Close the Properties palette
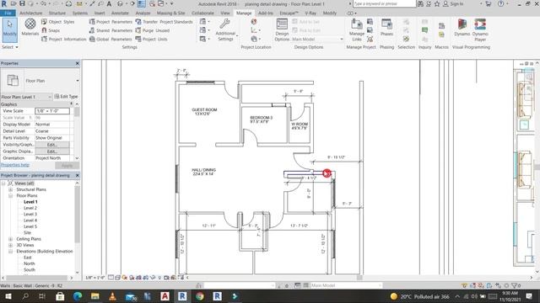The width and height of the screenshot is (540, 303). (x=77, y=63)
